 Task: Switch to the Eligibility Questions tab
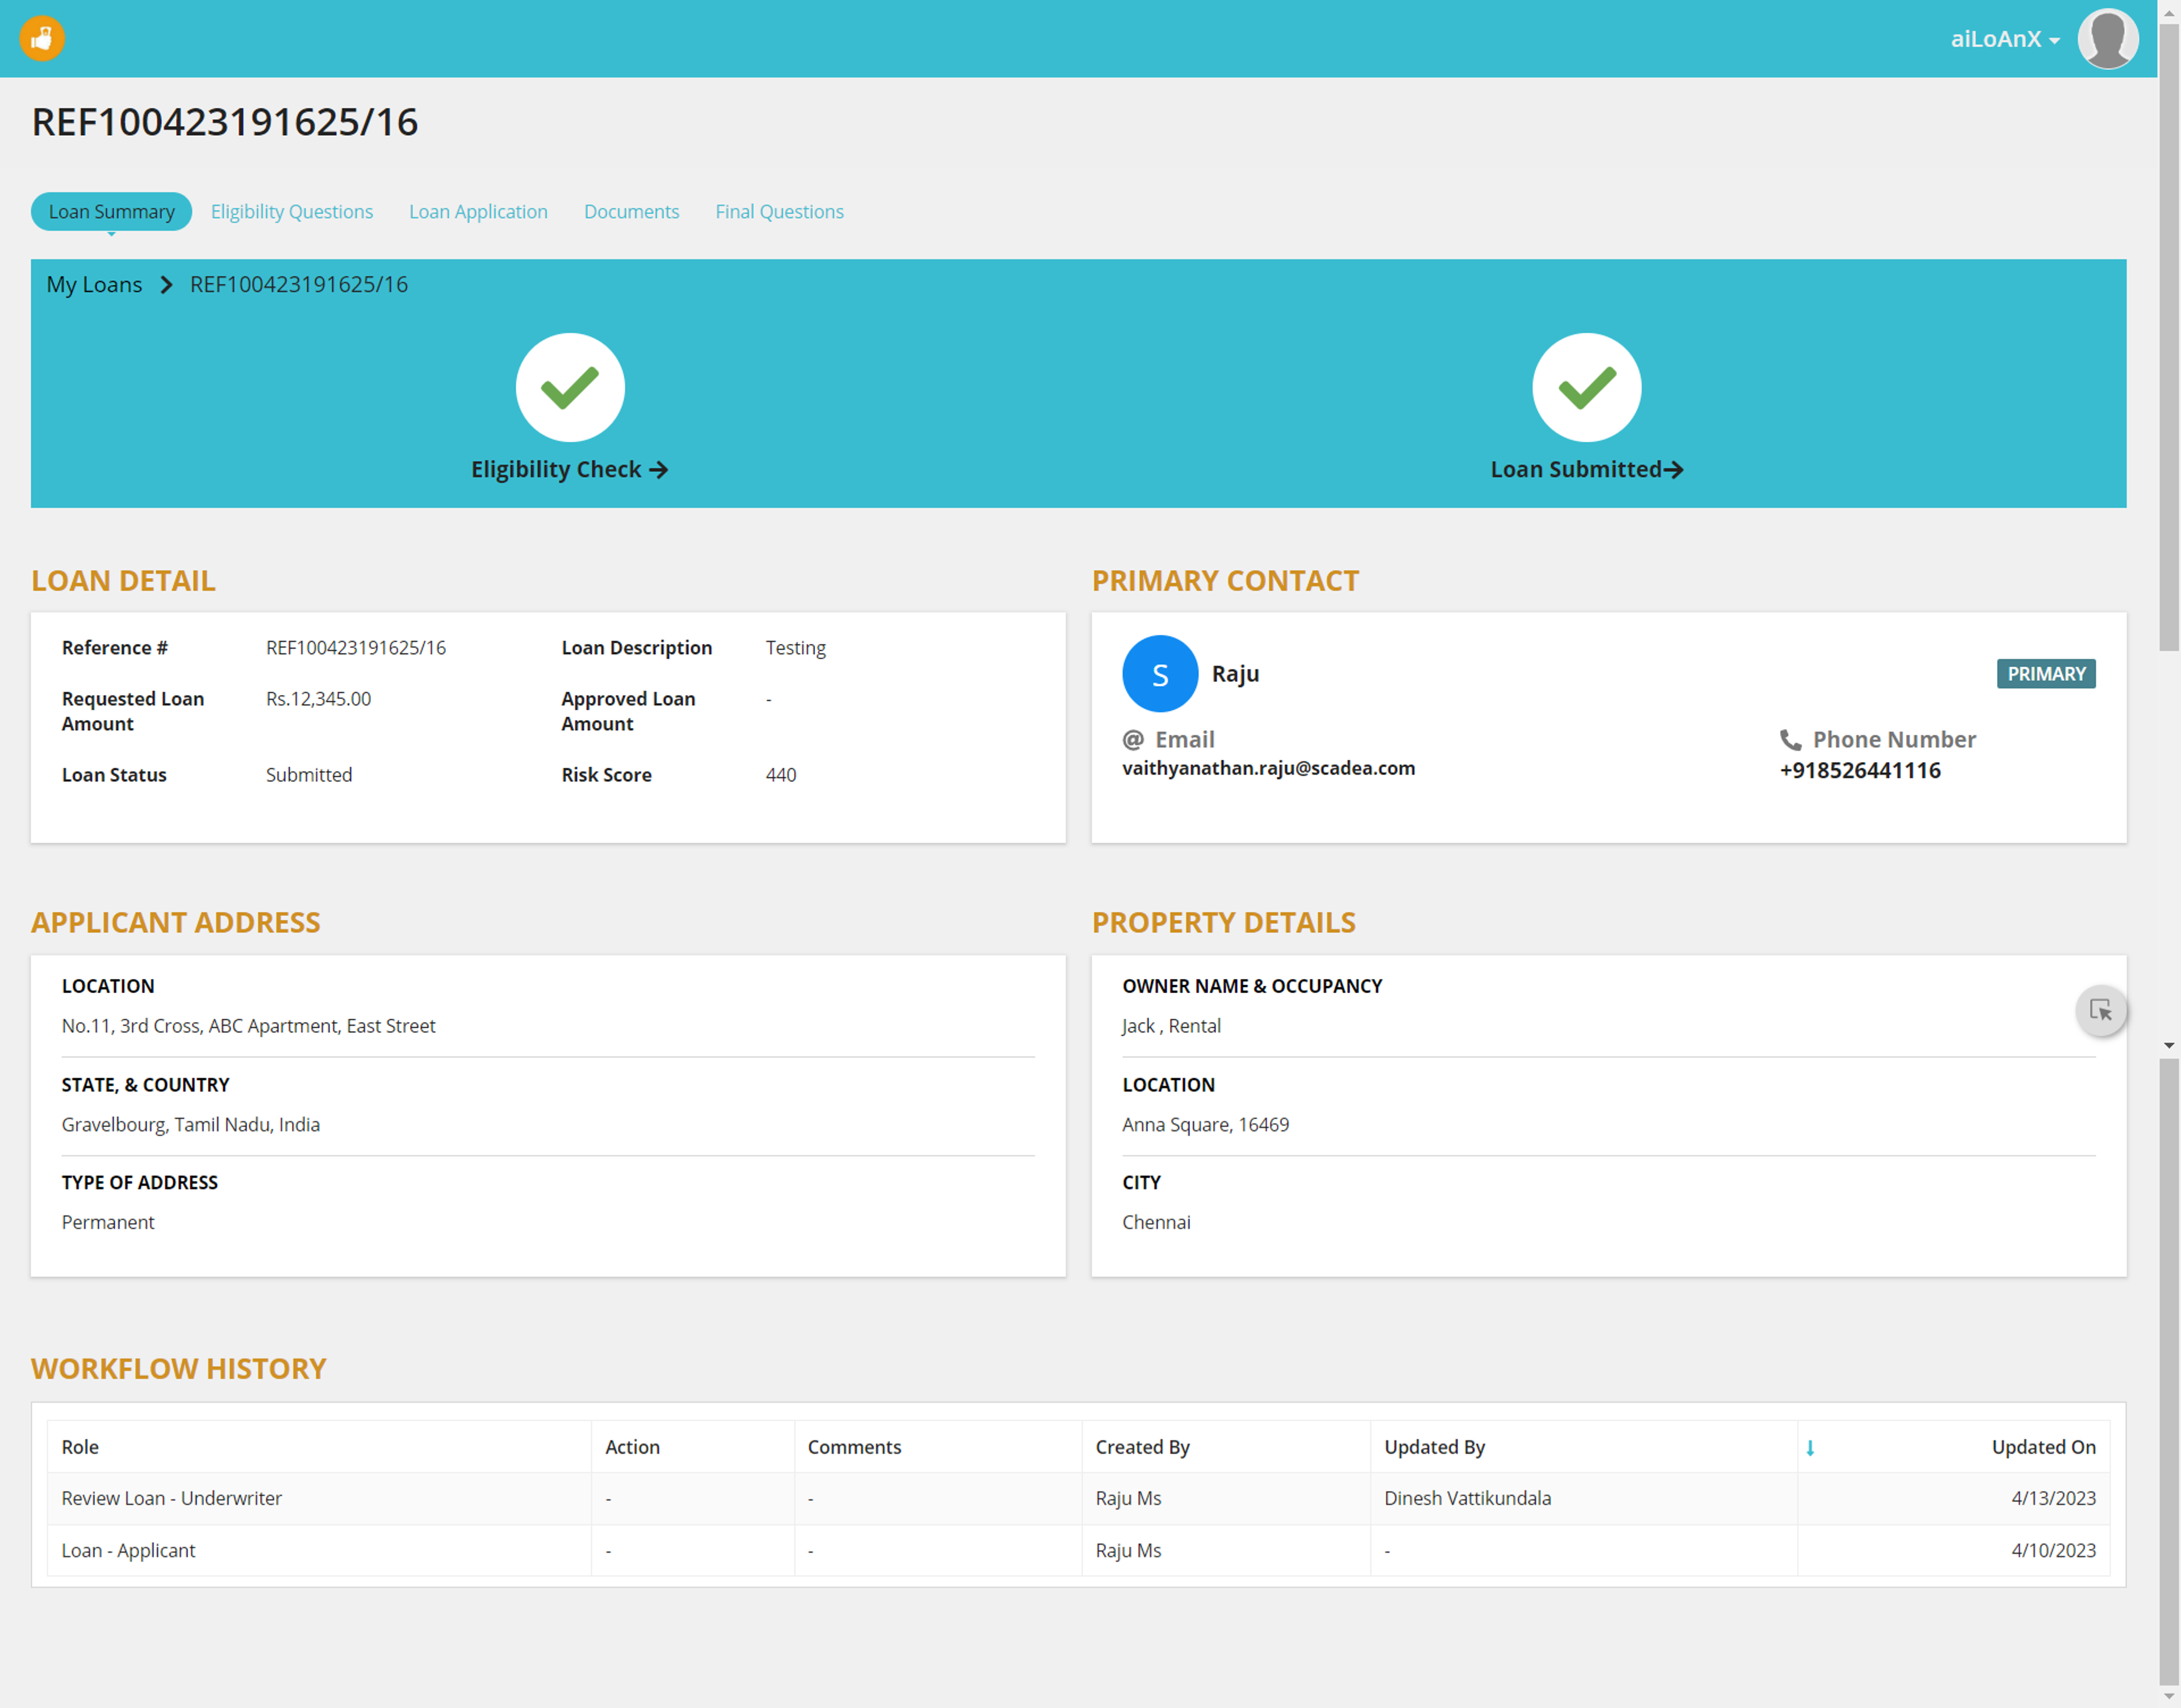292,212
